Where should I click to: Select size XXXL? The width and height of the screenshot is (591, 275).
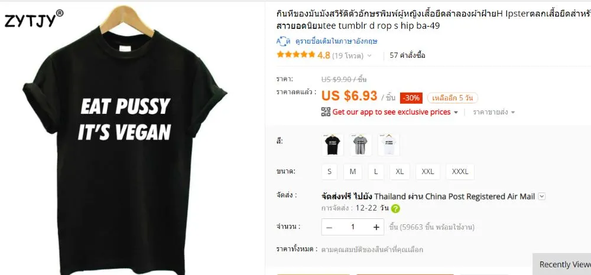[460, 172]
